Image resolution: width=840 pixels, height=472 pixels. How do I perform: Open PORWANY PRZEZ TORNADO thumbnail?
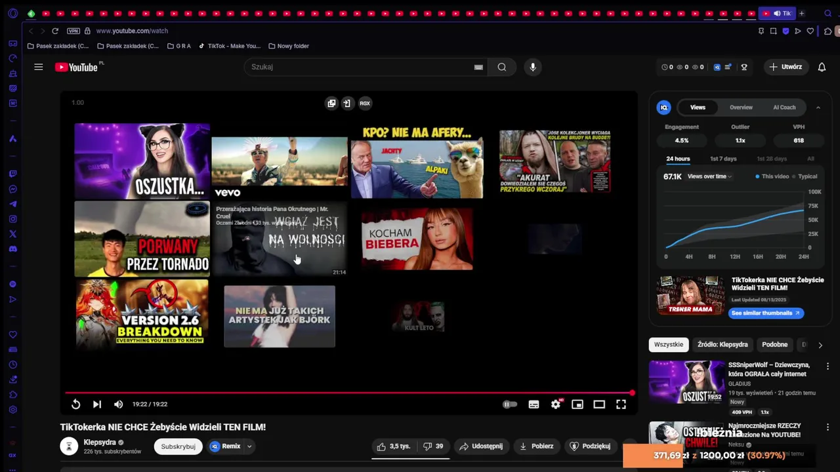142,239
